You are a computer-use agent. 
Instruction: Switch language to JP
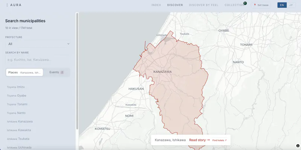click(x=291, y=5)
